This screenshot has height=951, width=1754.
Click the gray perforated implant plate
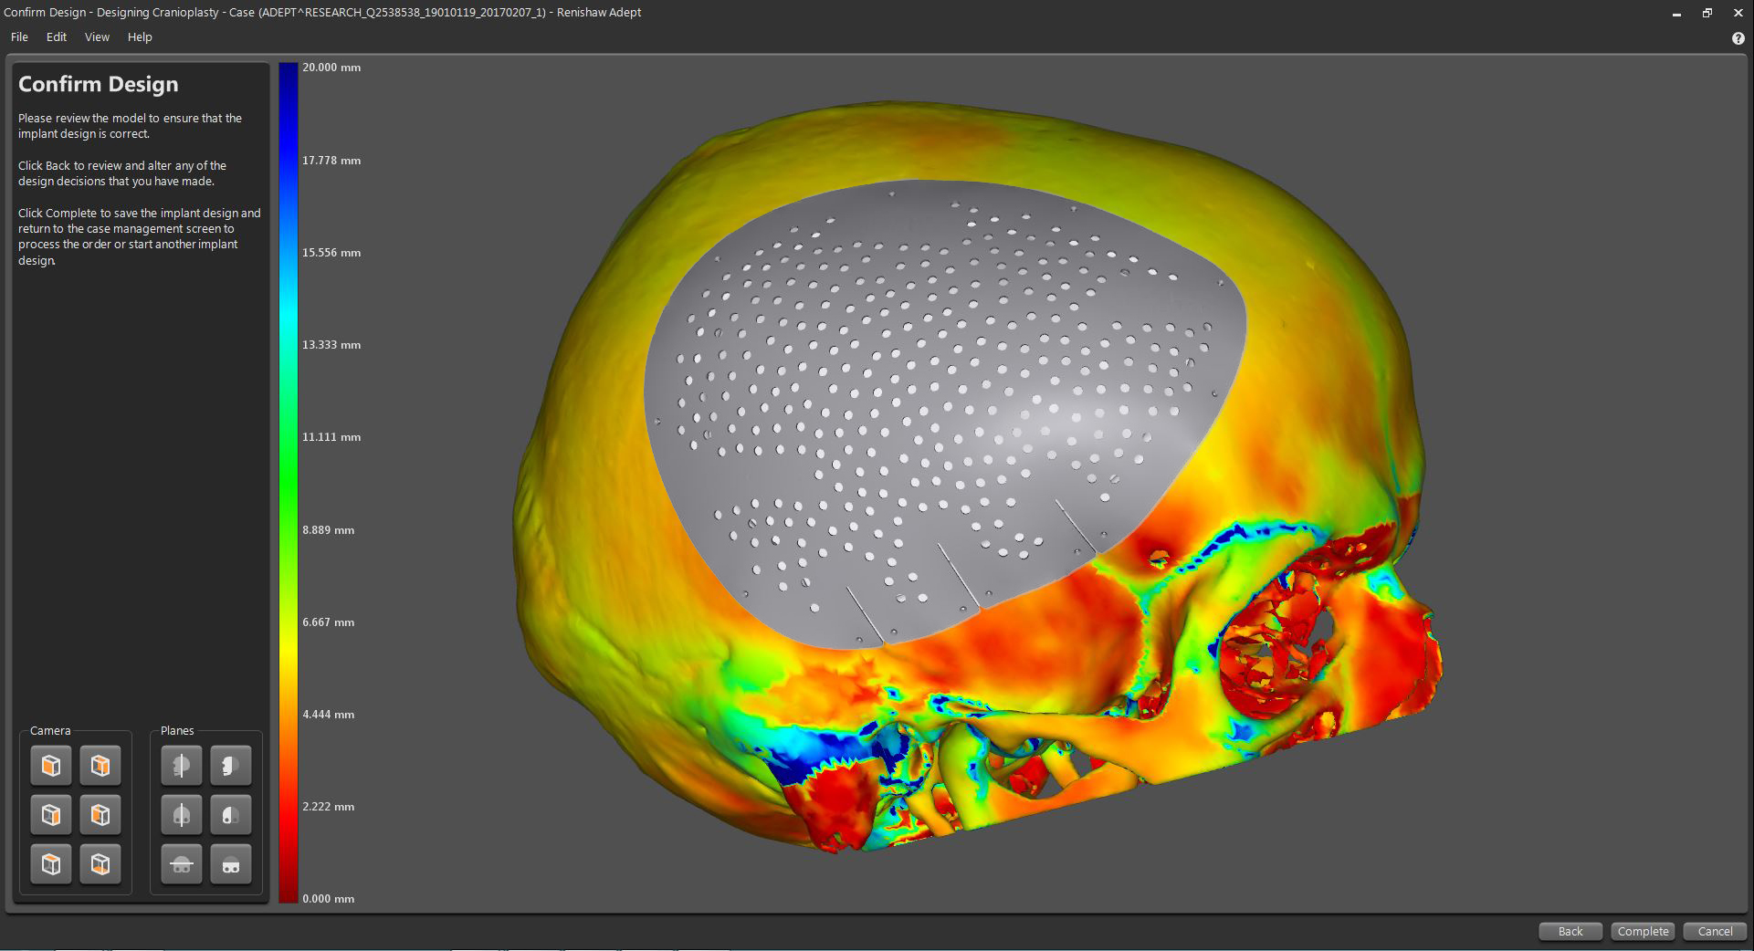point(913,383)
